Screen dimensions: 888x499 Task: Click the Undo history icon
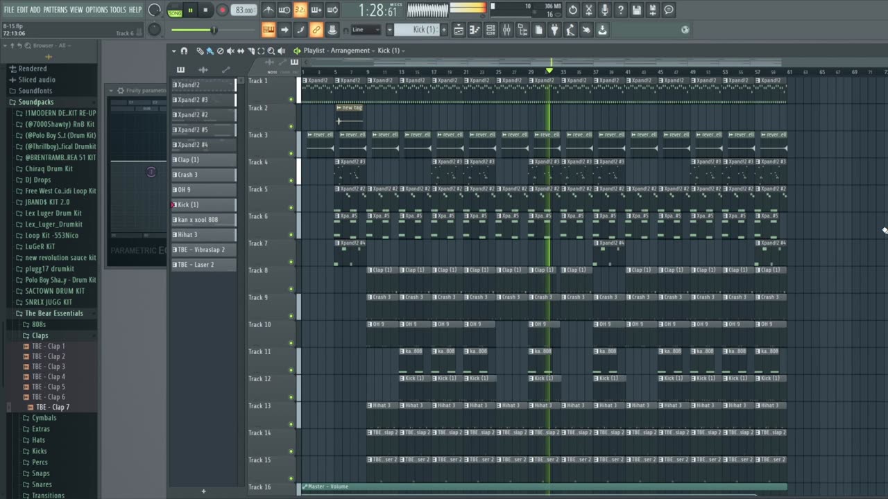click(x=573, y=10)
